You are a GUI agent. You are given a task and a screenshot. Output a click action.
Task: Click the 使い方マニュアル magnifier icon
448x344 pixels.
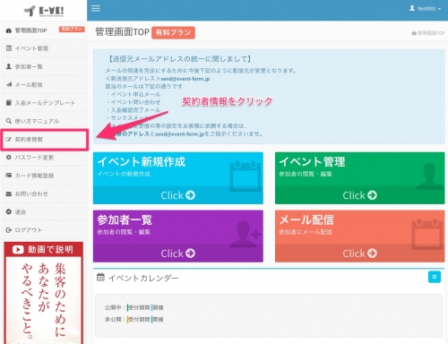pos(9,121)
